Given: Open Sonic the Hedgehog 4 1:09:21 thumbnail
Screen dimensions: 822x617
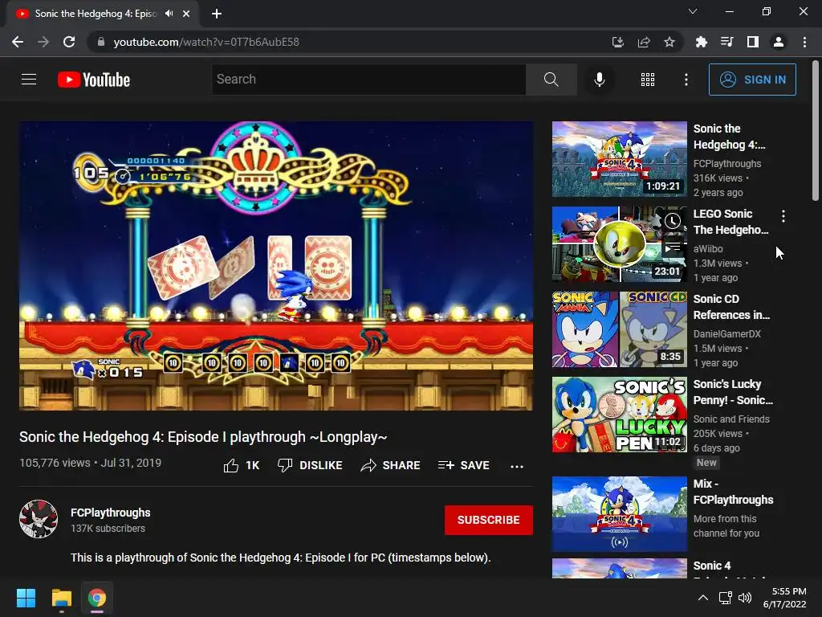Looking at the screenshot, I should (619, 159).
